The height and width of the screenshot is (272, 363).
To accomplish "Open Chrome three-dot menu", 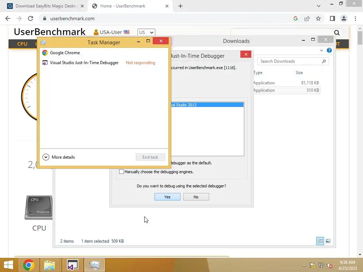I will (x=355, y=18).
